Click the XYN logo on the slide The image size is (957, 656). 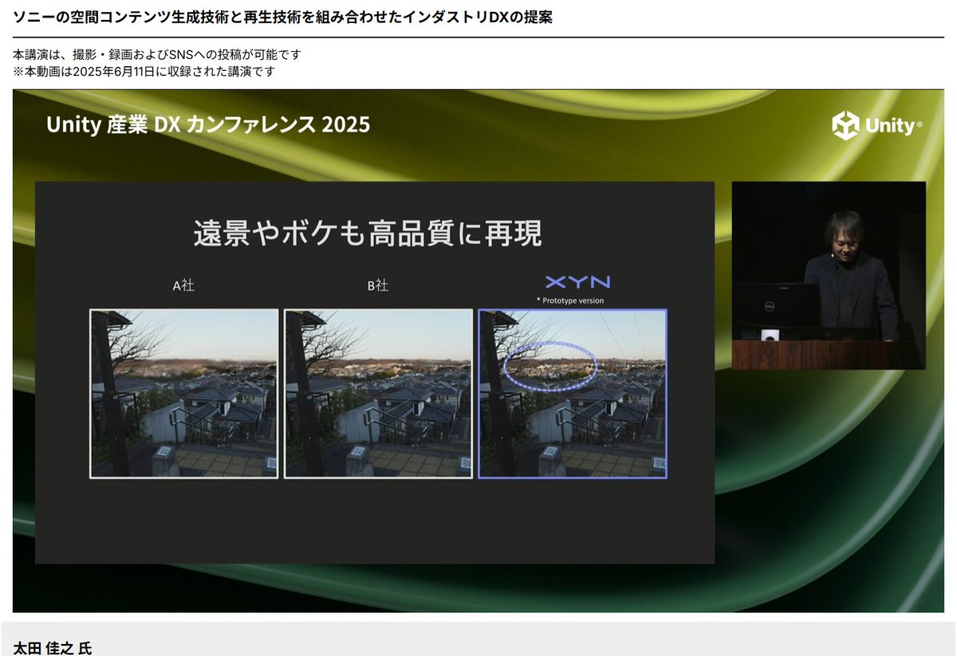578,282
